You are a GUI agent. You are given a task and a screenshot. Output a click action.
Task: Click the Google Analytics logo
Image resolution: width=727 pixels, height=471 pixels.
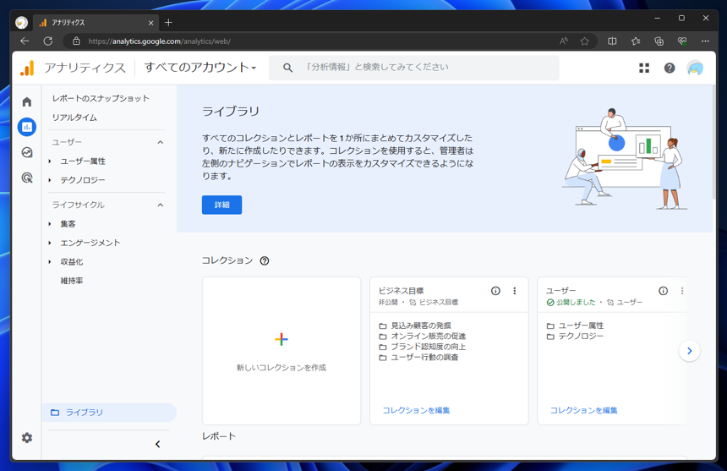click(27, 68)
